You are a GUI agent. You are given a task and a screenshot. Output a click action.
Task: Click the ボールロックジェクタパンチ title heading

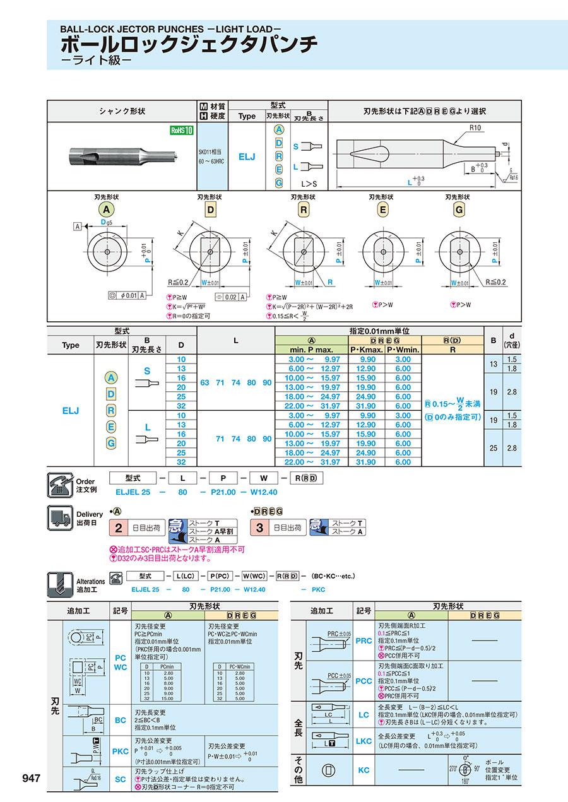[x=189, y=44]
